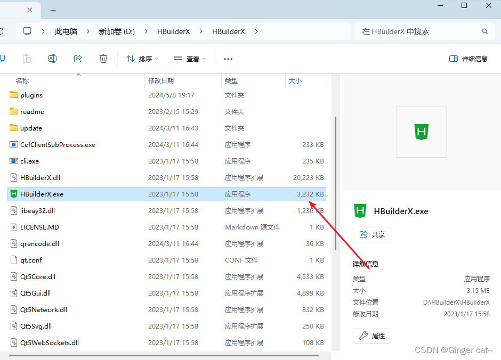Screen dimensions: 501x360
Task: Click the rename toolbar icon
Action: point(52,59)
